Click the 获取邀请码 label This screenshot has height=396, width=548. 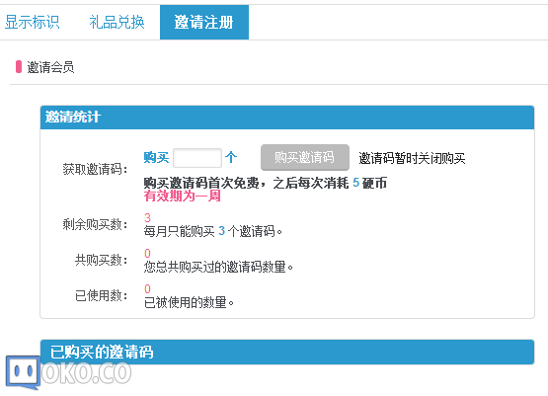tap(95, 169)
